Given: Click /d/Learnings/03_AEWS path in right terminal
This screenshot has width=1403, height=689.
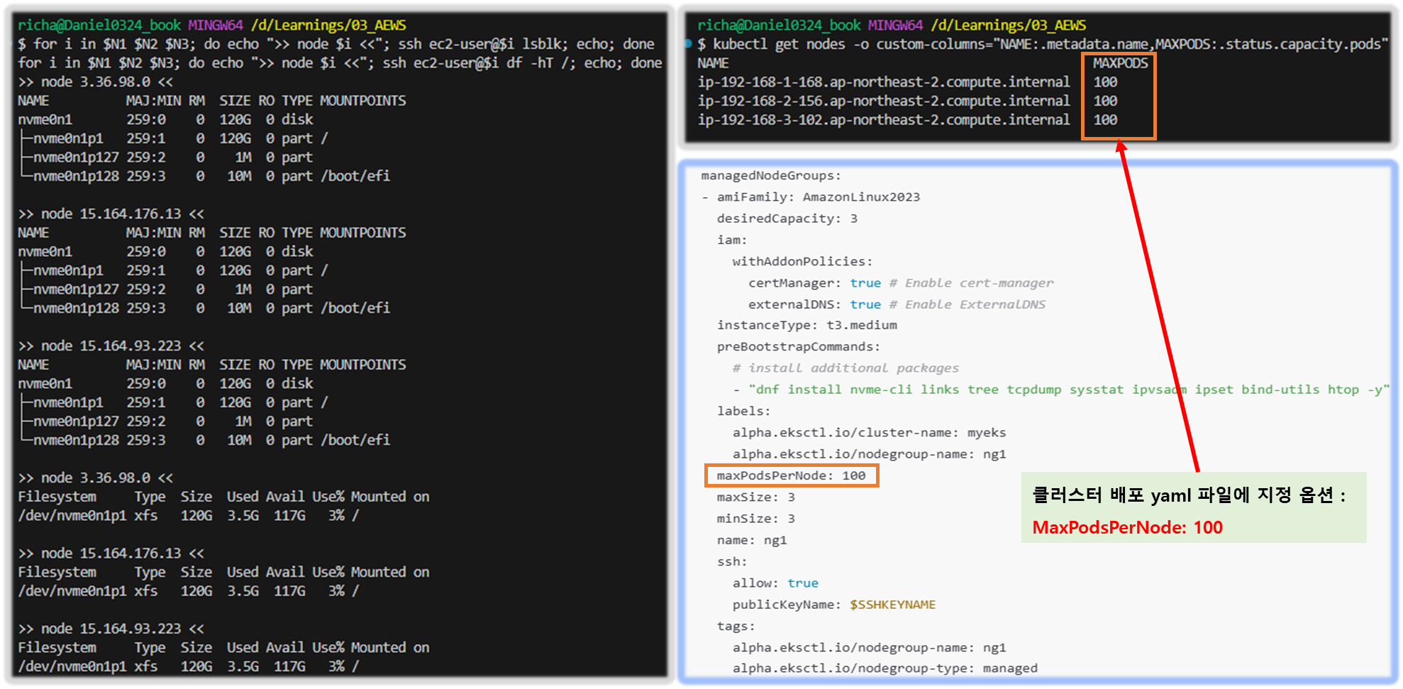Looking at the screenshot, I should [x=1008, y=26].
